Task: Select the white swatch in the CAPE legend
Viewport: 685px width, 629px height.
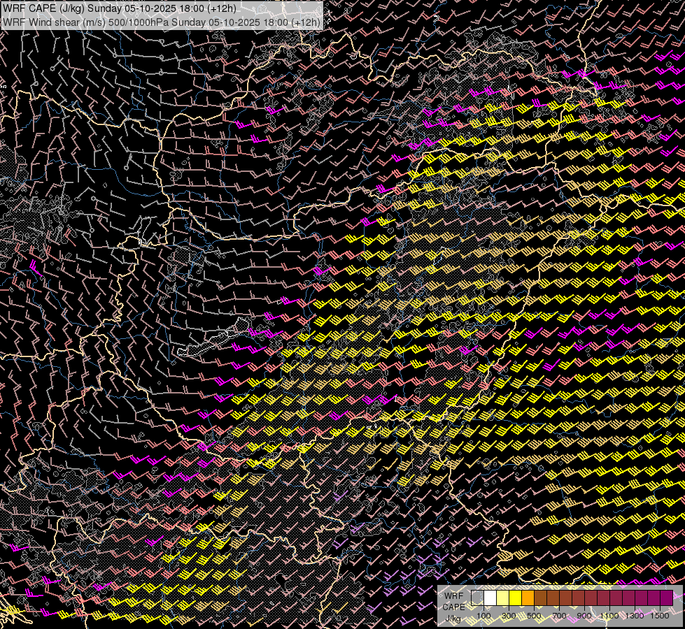Action: (490, 598)
